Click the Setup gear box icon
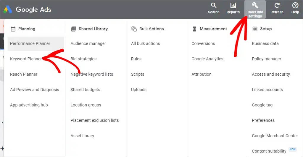 pos(255,29)
